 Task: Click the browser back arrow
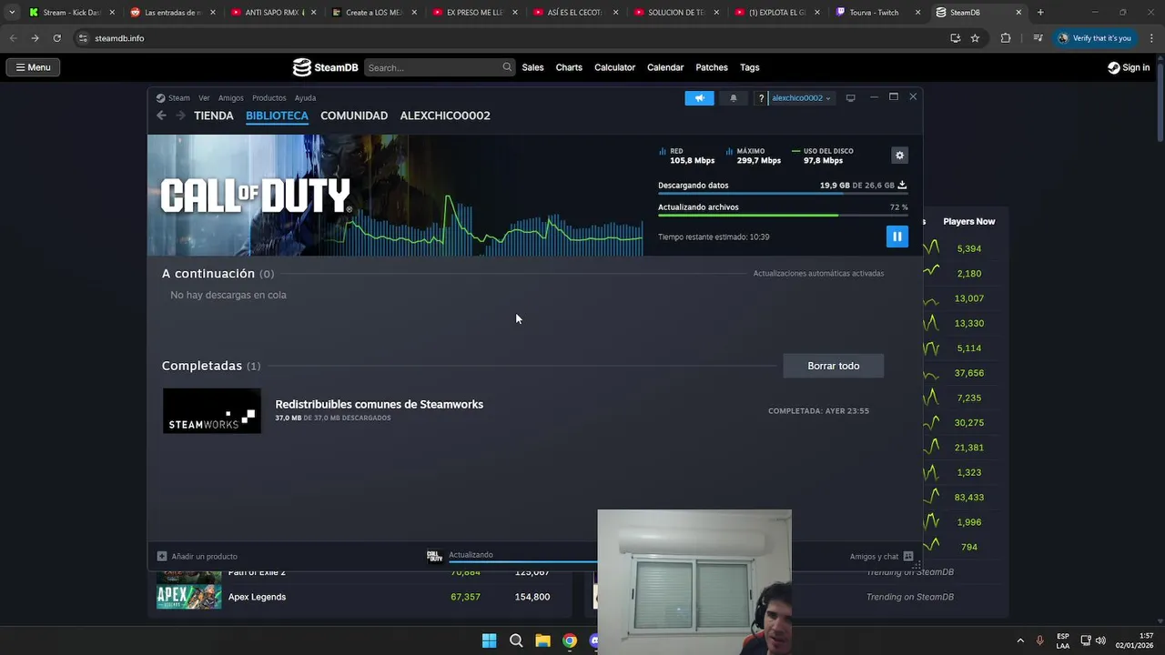[x=13, y=38]
